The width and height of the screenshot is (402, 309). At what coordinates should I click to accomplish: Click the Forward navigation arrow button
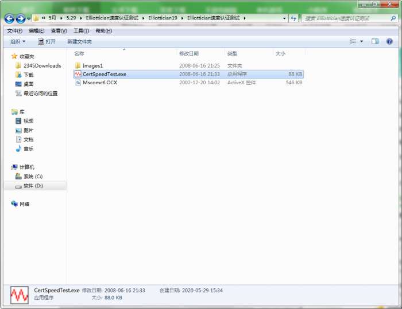point(21,19)
